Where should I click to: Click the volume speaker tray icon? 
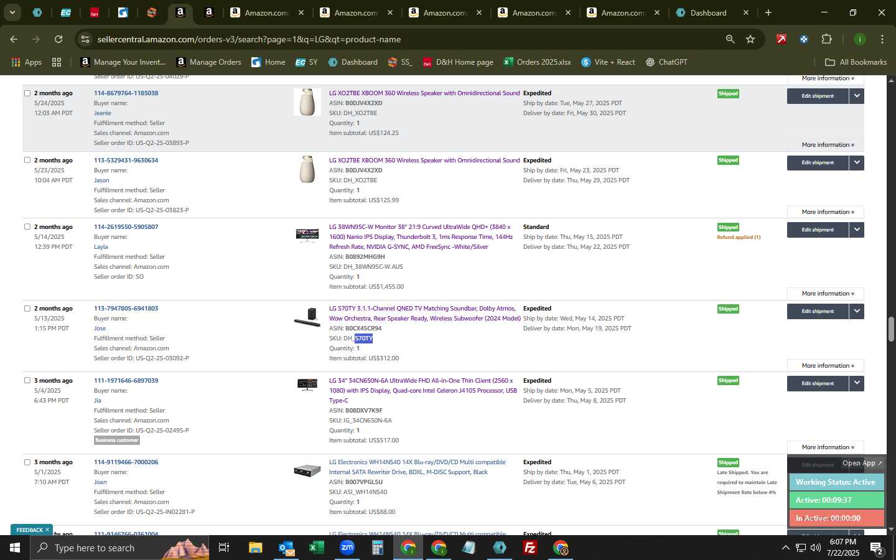tap(816, 548)
